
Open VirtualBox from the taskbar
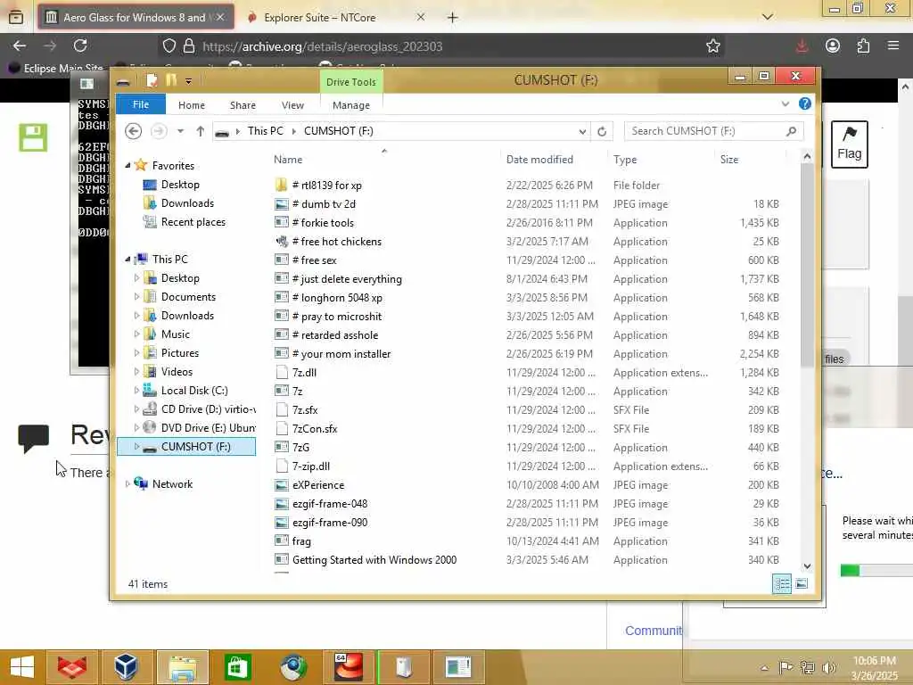coord(126,667)
